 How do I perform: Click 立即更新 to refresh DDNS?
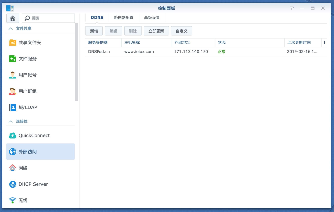156,31
